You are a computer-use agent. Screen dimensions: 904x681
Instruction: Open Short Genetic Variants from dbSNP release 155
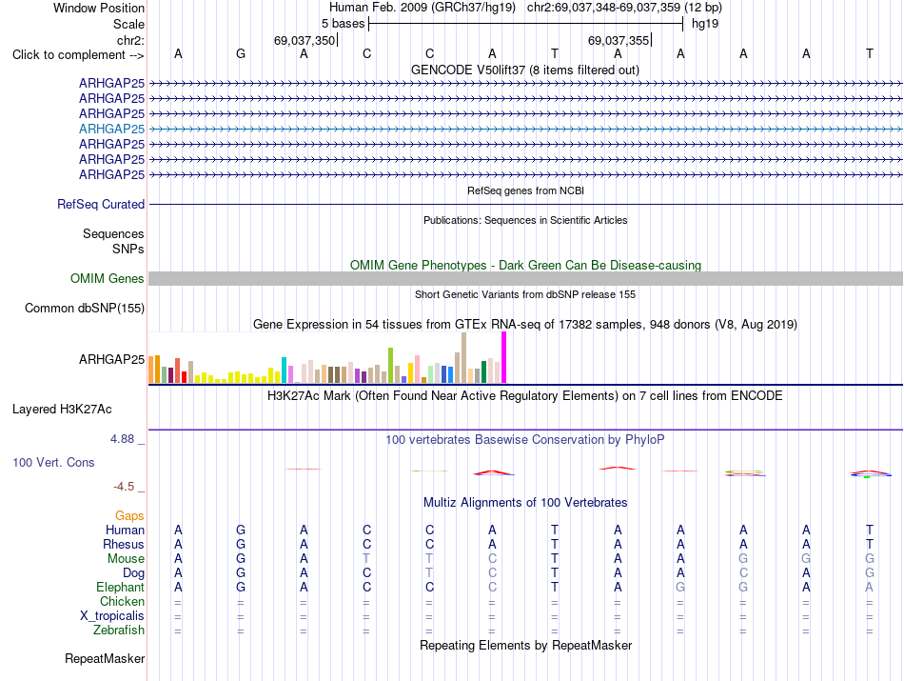coord(525,294)
